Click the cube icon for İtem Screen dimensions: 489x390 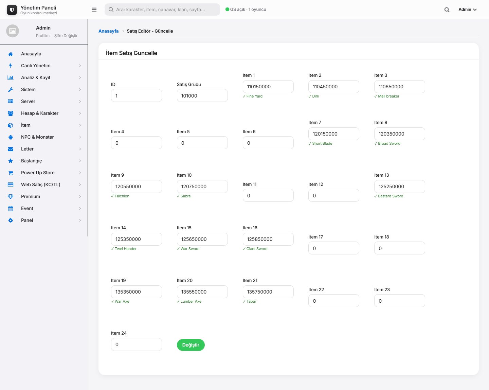(x=11, y=125)
